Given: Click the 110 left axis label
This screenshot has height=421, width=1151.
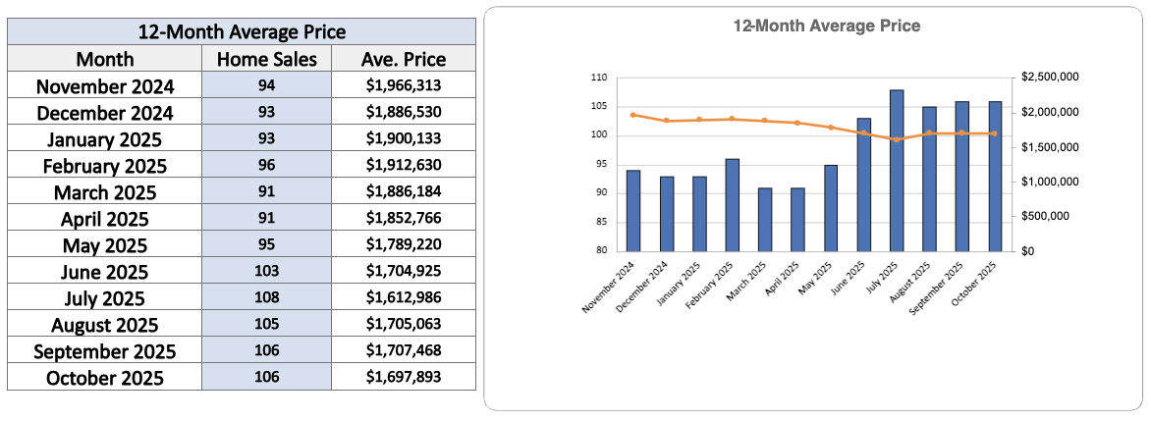Looking at the screenshot, I should (x=599, y=78).
